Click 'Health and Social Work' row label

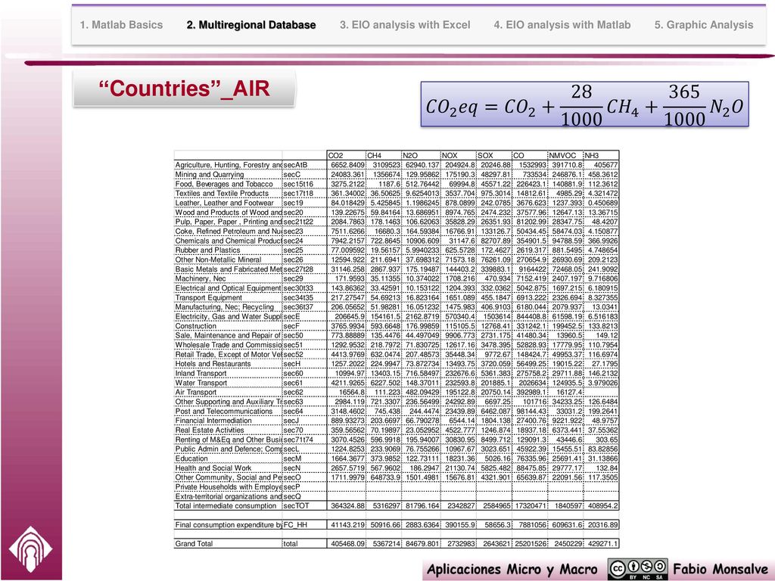click(x=213, y=468)
